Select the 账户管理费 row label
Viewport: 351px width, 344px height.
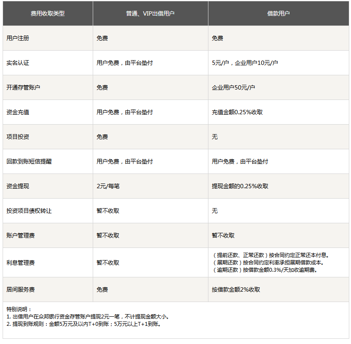click(21, 235)
